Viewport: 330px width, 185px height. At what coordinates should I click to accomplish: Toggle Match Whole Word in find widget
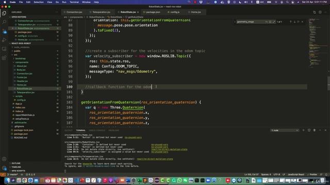click(x=270, y=22)
